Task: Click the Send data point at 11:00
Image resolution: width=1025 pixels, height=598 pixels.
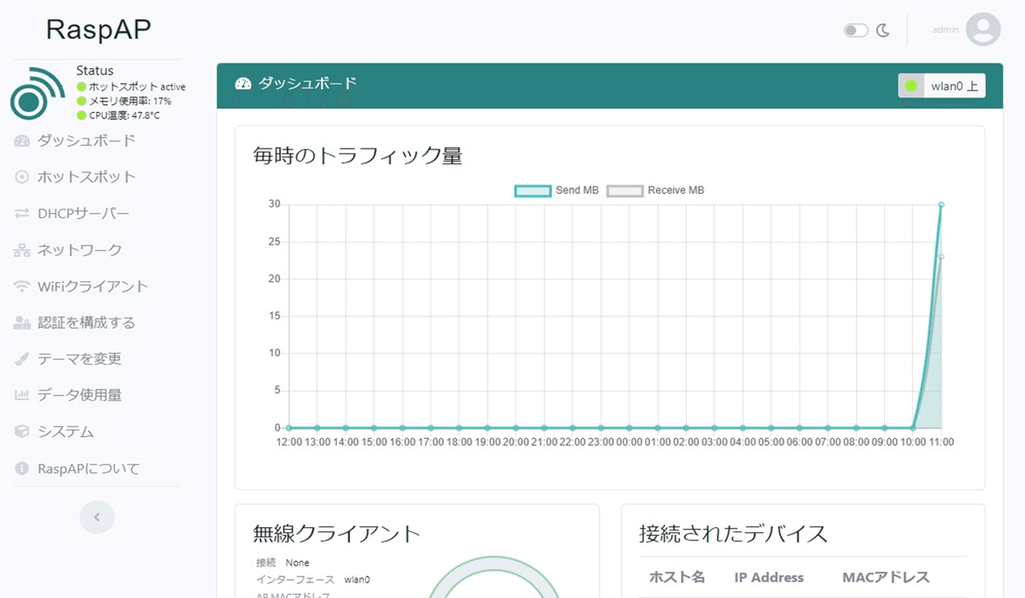Action: click(x=941, y=204)
